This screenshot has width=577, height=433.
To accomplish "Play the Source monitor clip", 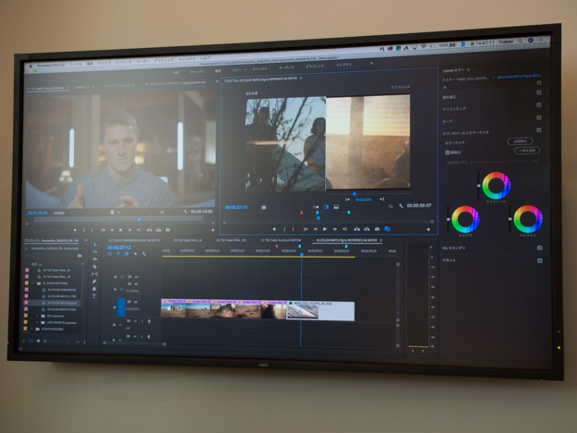I will [x=121, y=230].
